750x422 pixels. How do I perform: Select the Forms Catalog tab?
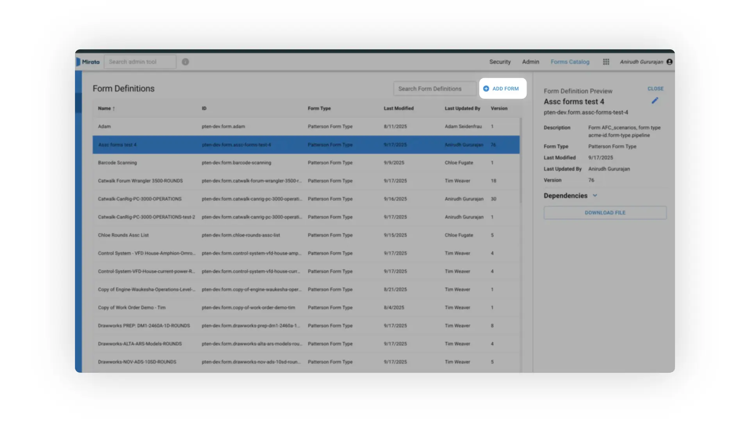(570, 62)
